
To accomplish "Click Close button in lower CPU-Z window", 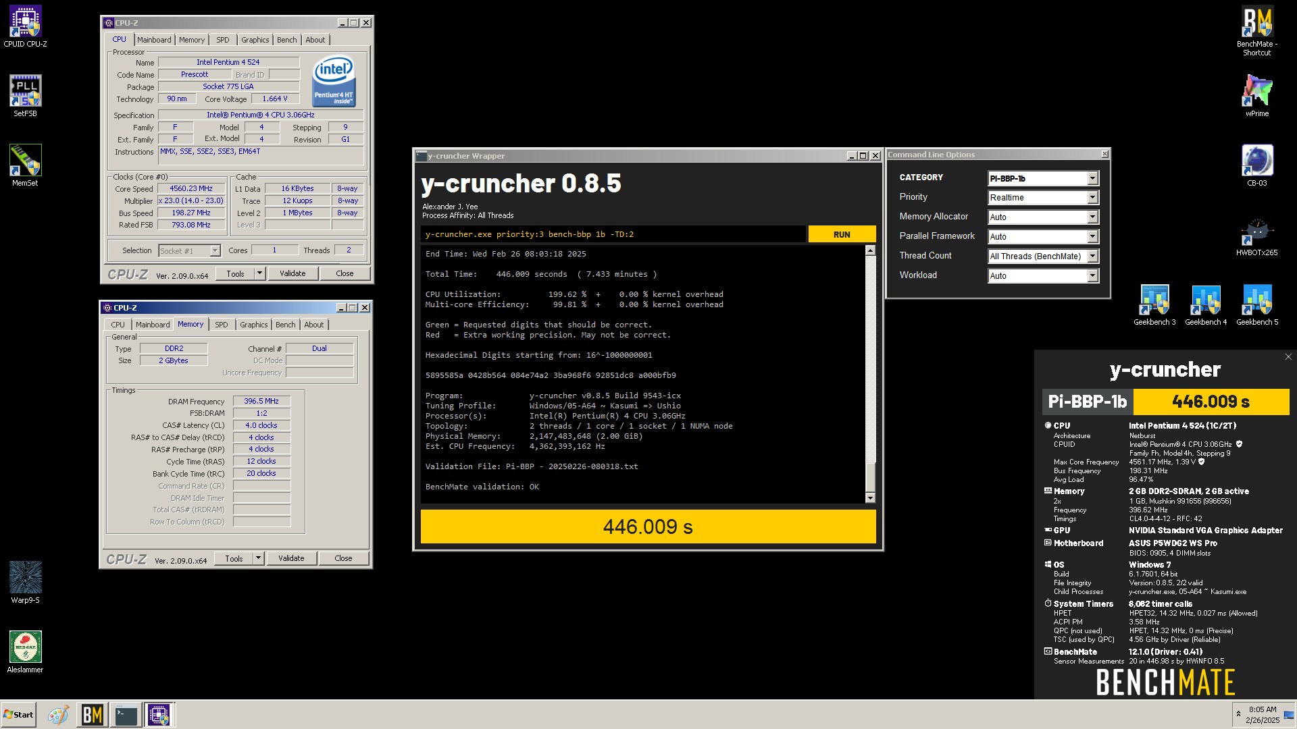I will point(343,558).
